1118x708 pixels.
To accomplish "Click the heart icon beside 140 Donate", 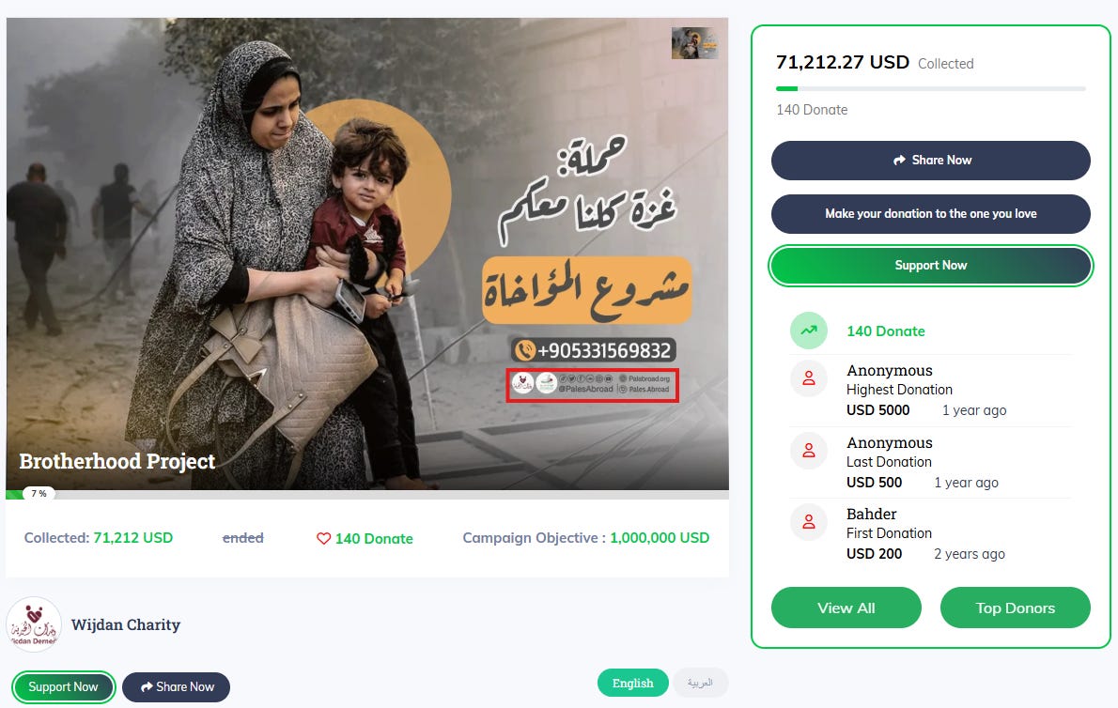I will click(x=324, y=538).
